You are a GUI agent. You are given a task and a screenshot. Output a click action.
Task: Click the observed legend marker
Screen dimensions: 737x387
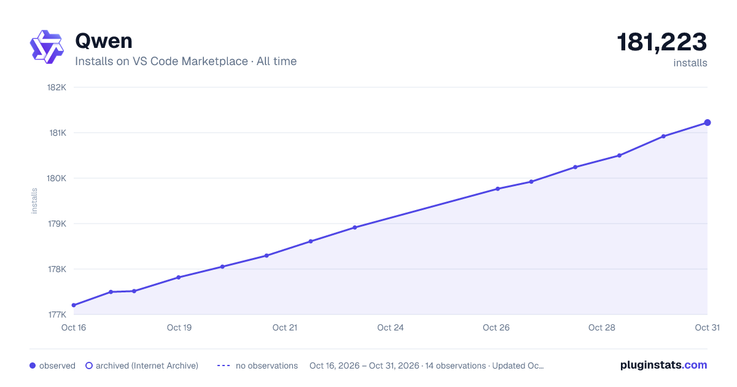coord(33,365)
